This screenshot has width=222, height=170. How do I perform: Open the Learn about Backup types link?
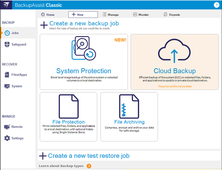click(x=61, y=166)
